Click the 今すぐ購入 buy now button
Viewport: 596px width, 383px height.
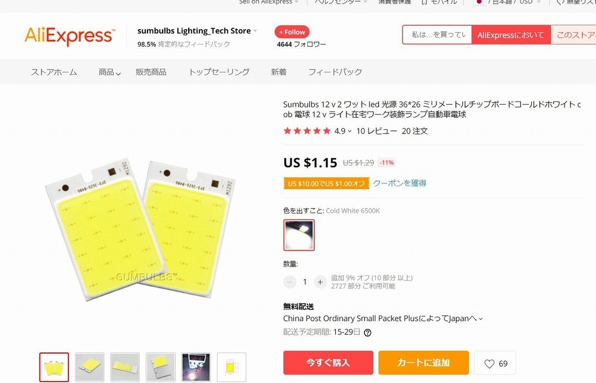(x=328, y=363)
